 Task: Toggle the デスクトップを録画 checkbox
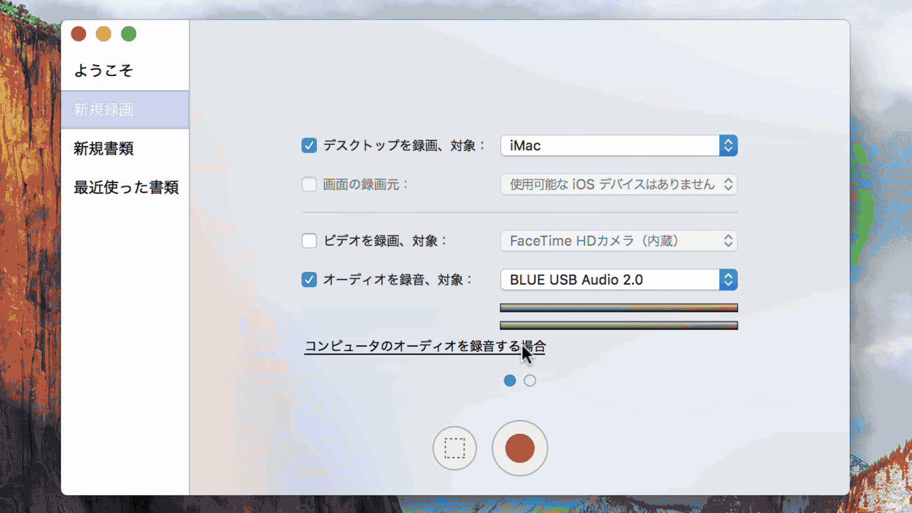309,145
